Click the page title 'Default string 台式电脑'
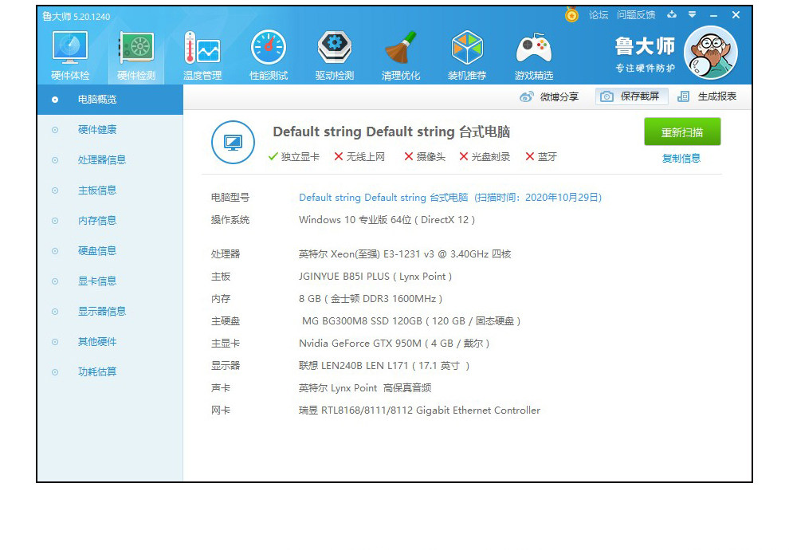789x550 pixels. 391,132
